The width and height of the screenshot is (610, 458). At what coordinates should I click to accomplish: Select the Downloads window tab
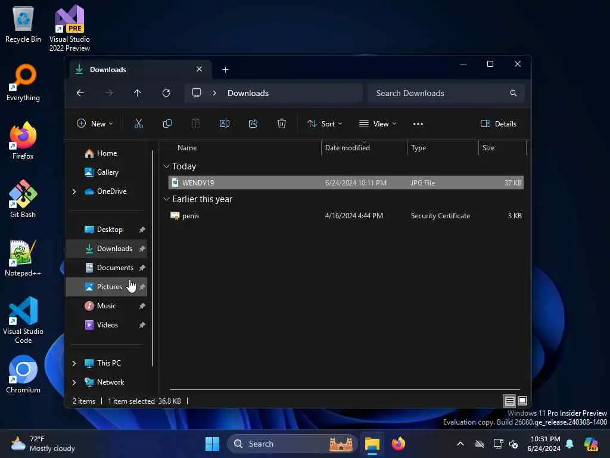140,70
